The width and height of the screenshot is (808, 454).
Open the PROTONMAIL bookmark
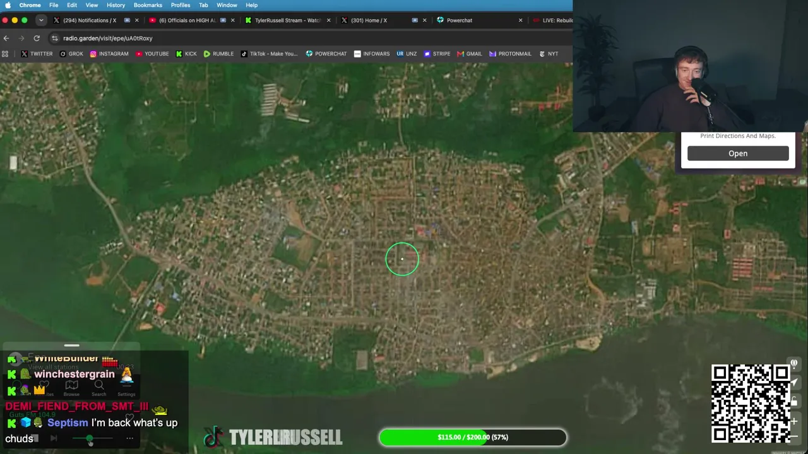pos(510,54)
